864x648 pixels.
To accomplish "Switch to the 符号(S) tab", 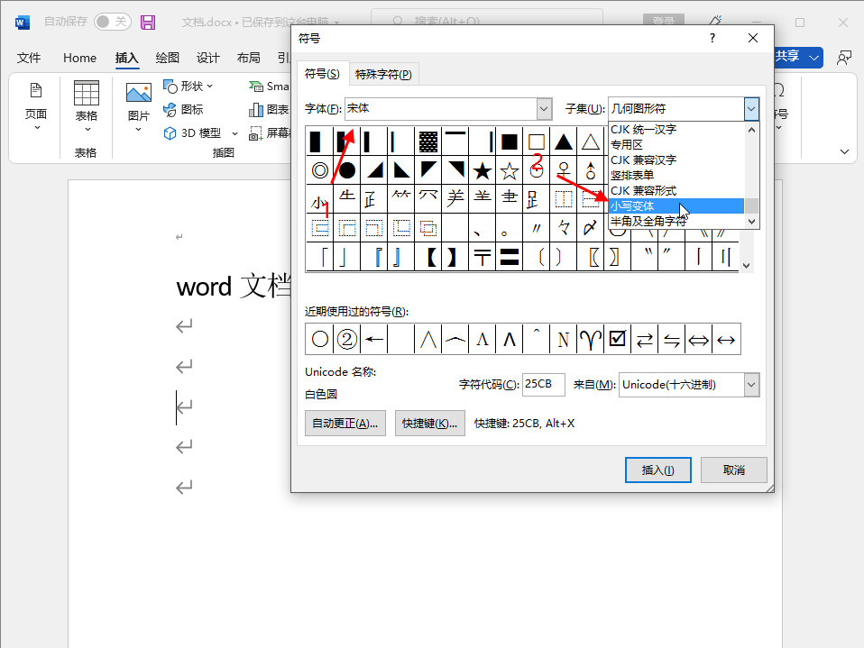I will click(322, 74).
